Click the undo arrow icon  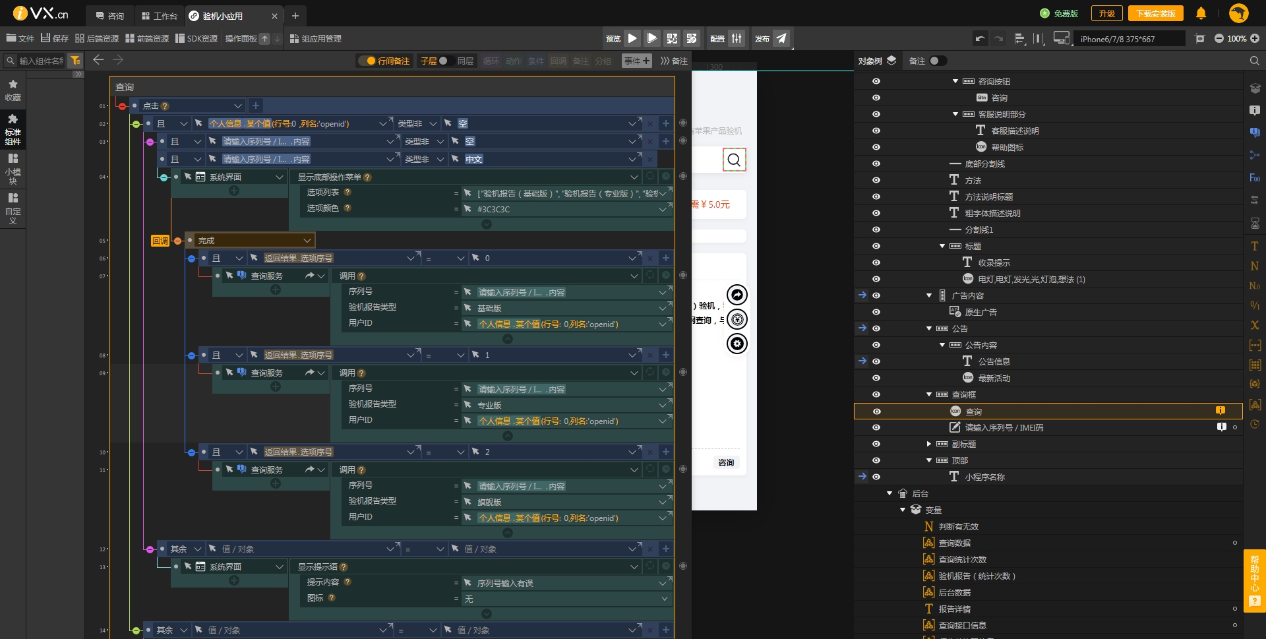(x=980, y=38)
